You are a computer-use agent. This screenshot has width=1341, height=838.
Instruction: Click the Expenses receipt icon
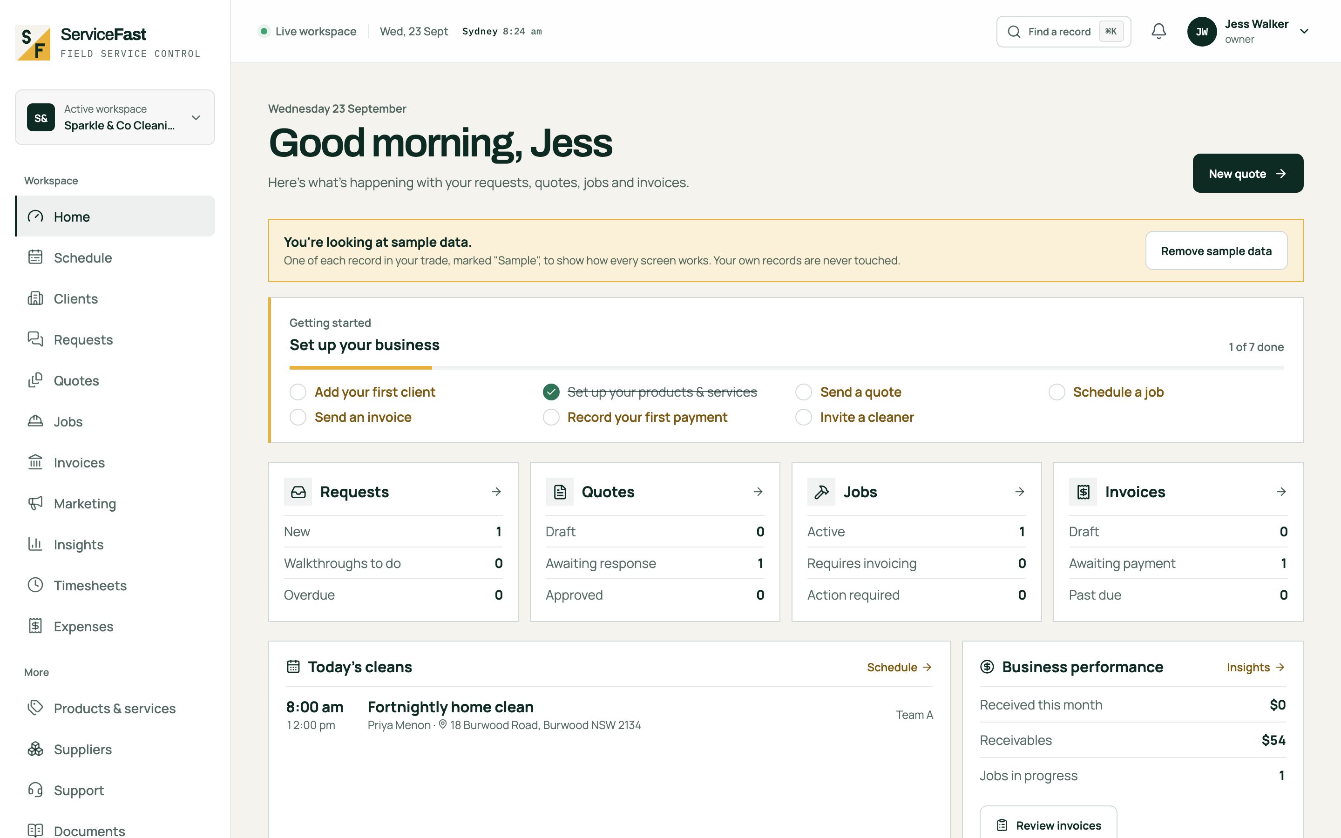[35, 626]
